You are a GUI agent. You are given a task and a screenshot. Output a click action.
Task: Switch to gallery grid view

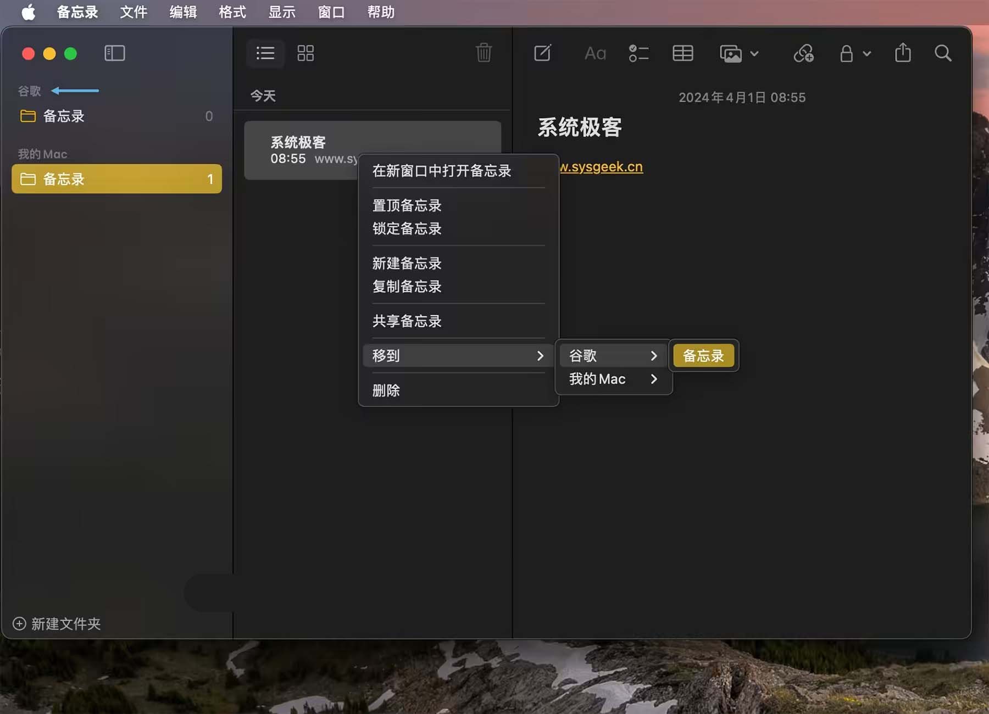pos(305,53)
